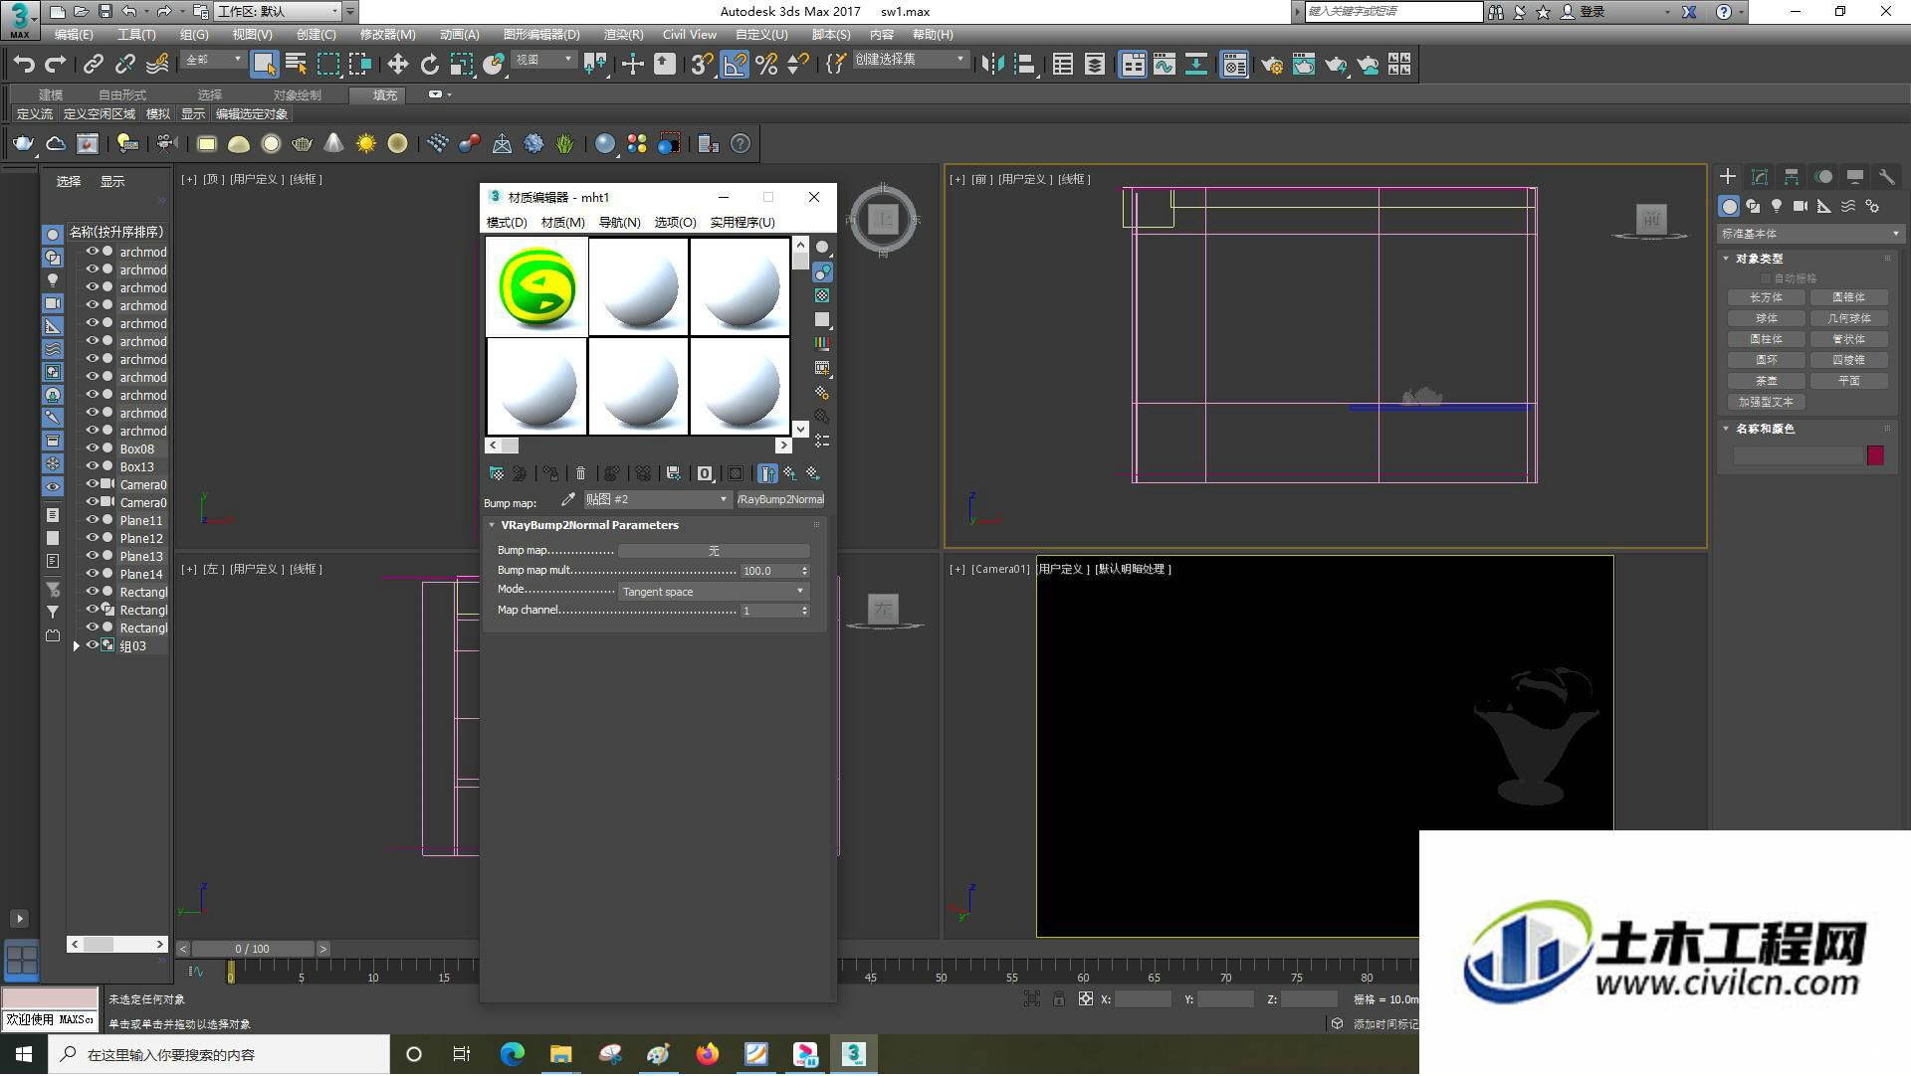The image size is (1911, 1076).
Task: Activate the Select and Rotate tool
Action: coord(429,65)
